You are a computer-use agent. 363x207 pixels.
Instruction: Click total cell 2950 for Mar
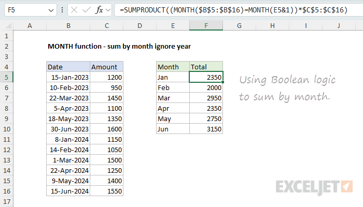coord(206,98)
